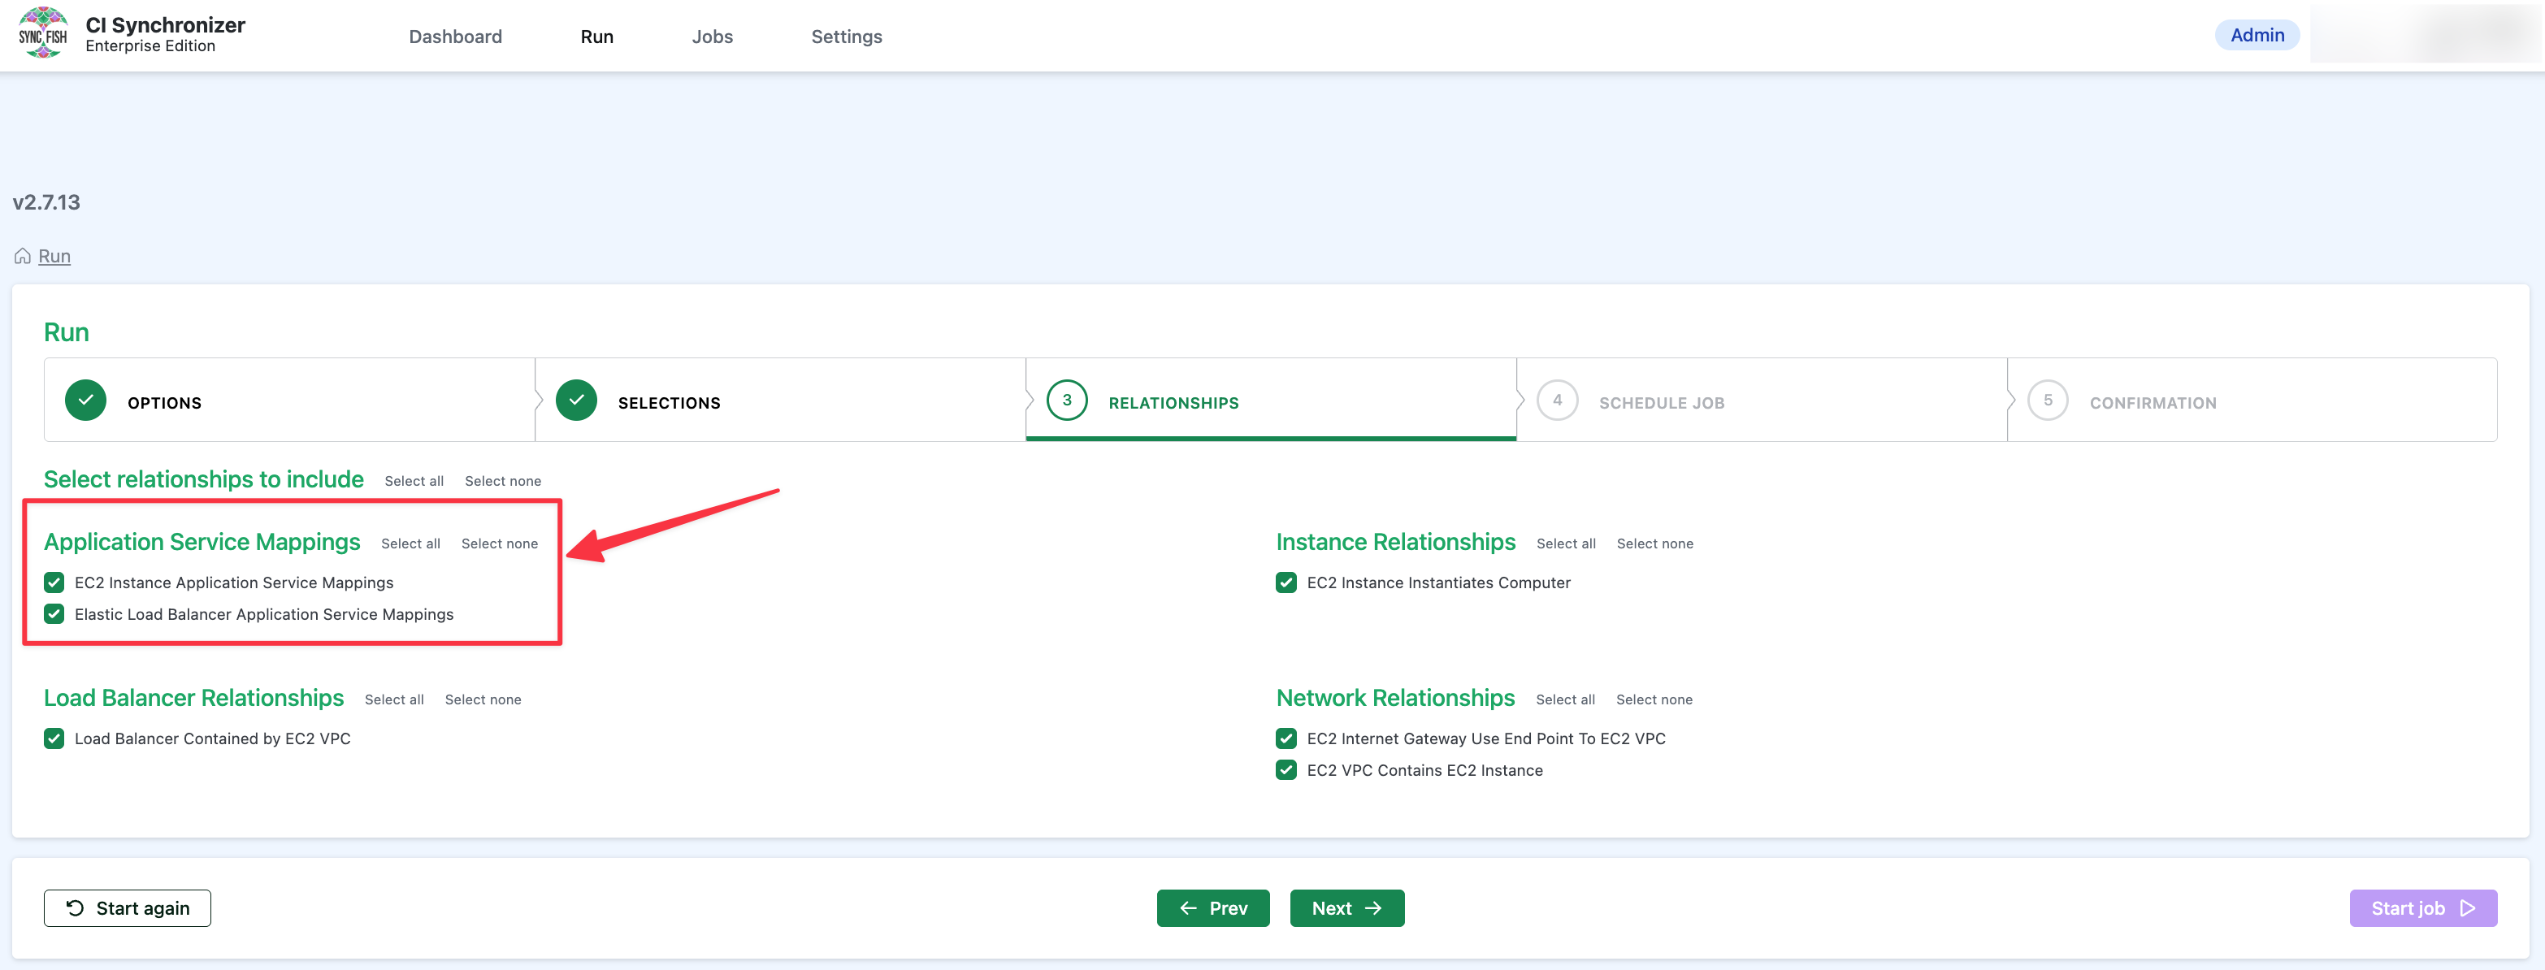
Task: Click the Admin badge
Action: coord(2257,36)
